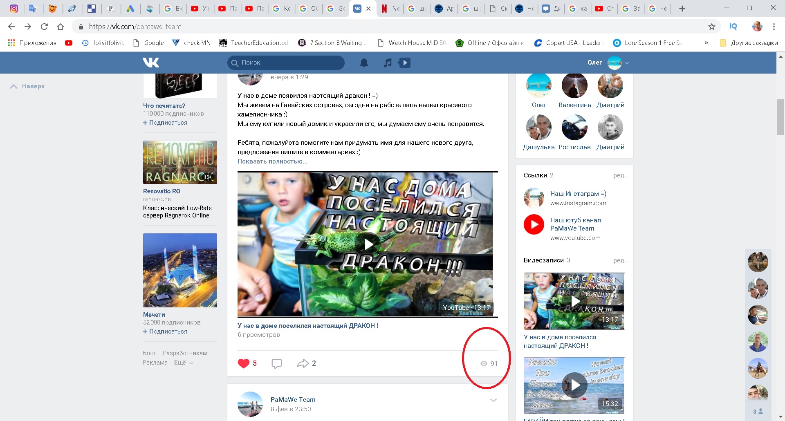Subscribe to Мечети community

tap(165, 331)
